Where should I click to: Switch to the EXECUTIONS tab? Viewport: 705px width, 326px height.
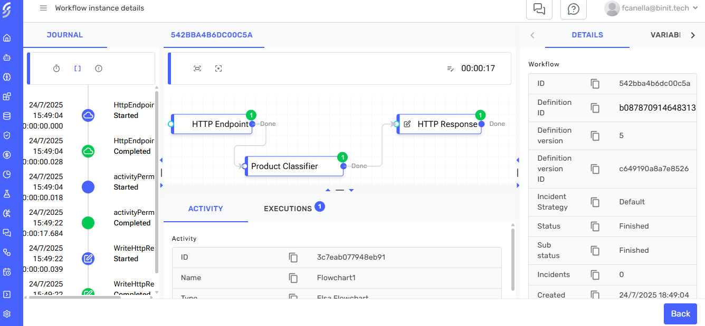tap(287, 209)
